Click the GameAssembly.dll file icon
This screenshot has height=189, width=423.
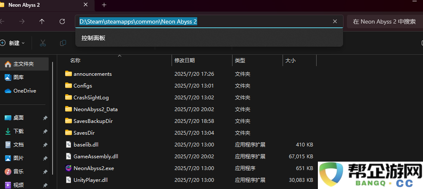(69, 156)
